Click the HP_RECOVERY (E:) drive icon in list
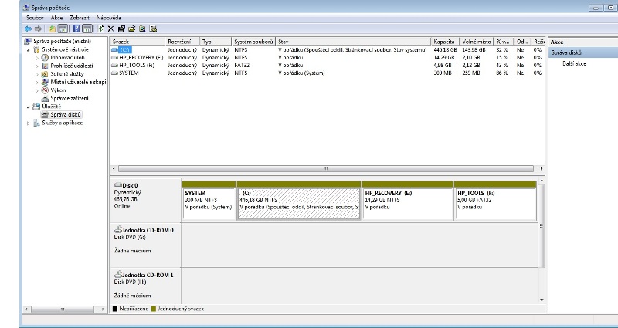 coord(114,57)
